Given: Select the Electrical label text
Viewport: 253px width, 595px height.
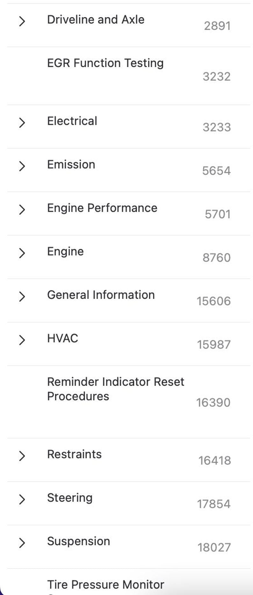Looking at the screenshot, I should [x=72, y=121].
